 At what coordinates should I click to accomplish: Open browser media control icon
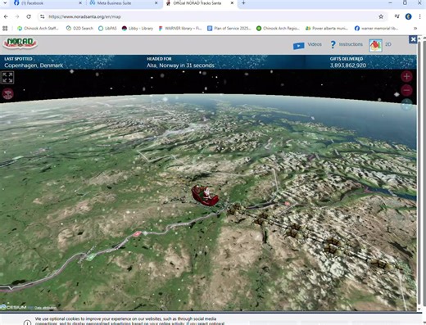(x=397, y=16)
